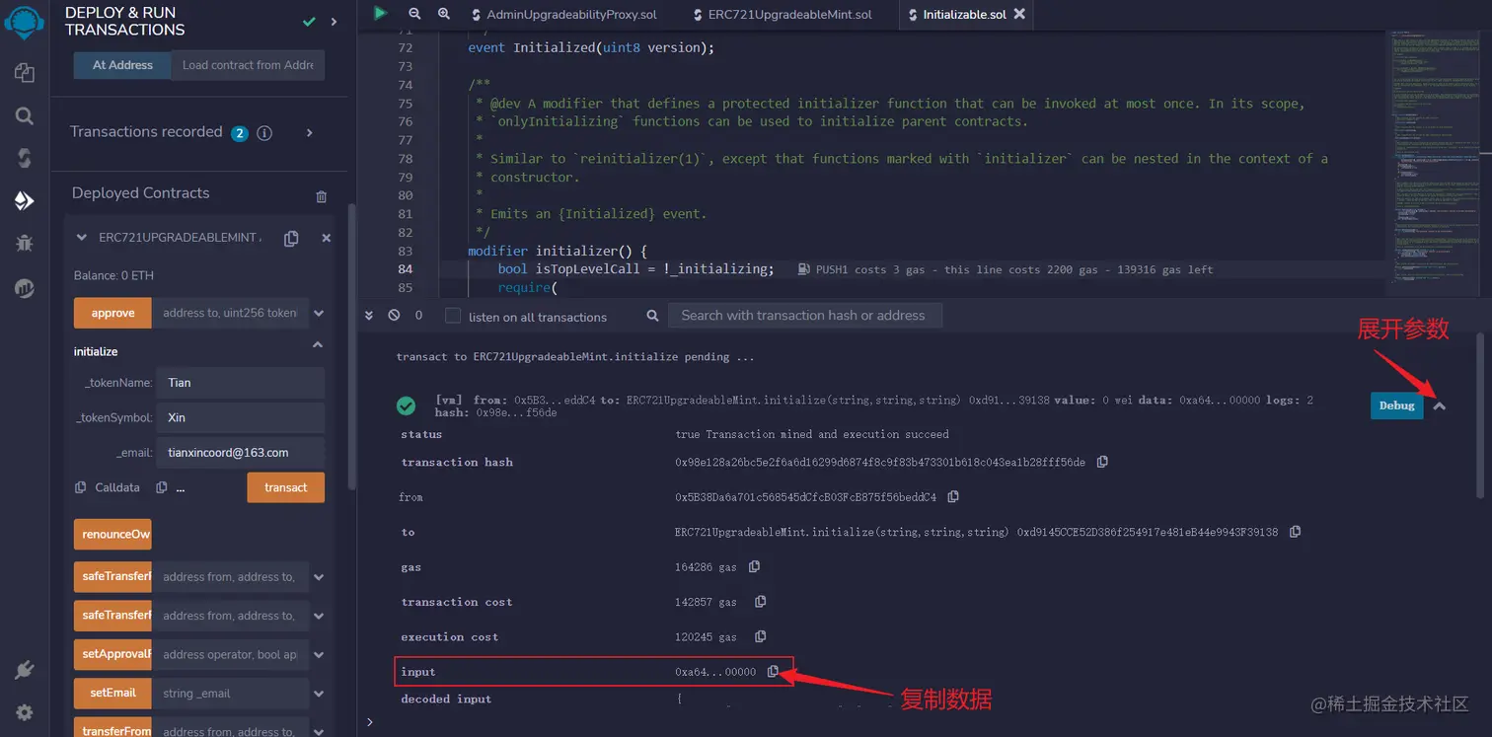This screenshot has height=737, width=1492.
Task: Open the Search in files sidebar icon
Action: (25, 115)
